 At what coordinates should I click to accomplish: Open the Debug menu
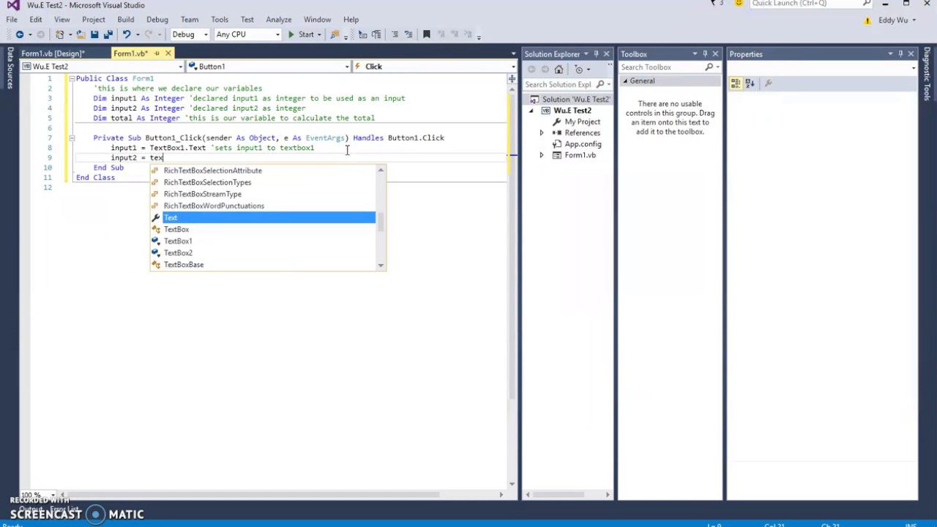157,20
